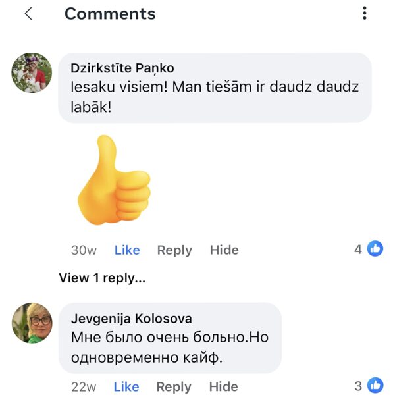Click the 30w timestamp
The width and height of the screenshot is (395, 395).
(x=84, y=250)
